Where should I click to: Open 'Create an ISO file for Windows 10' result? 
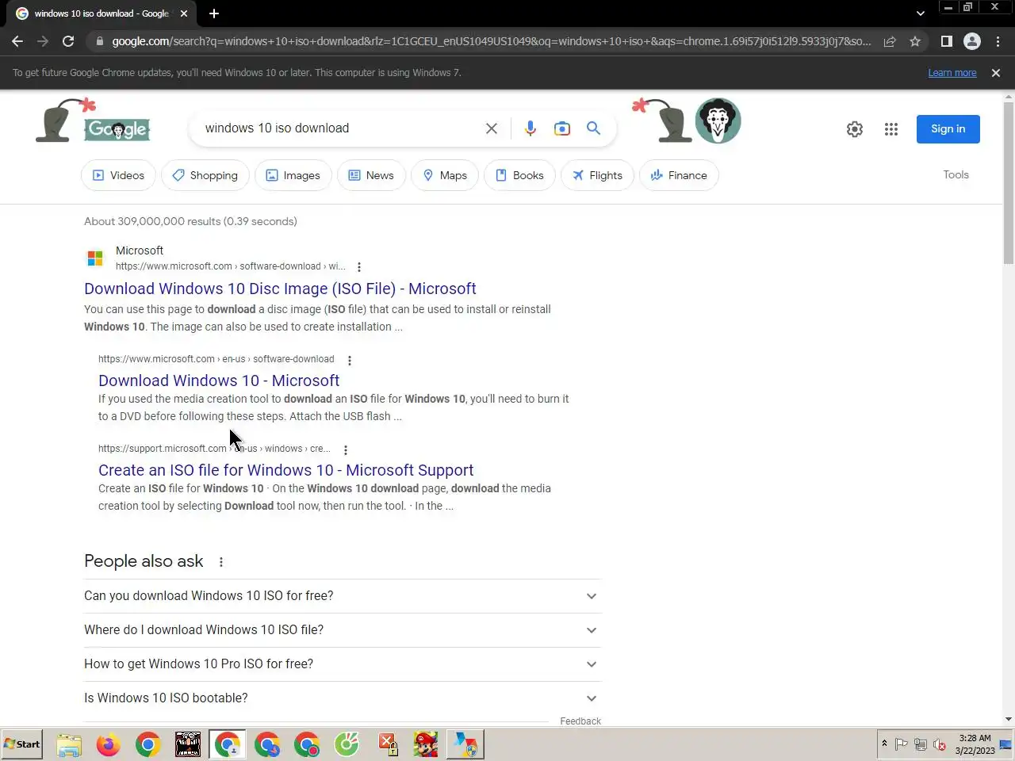tap(285, 470)
